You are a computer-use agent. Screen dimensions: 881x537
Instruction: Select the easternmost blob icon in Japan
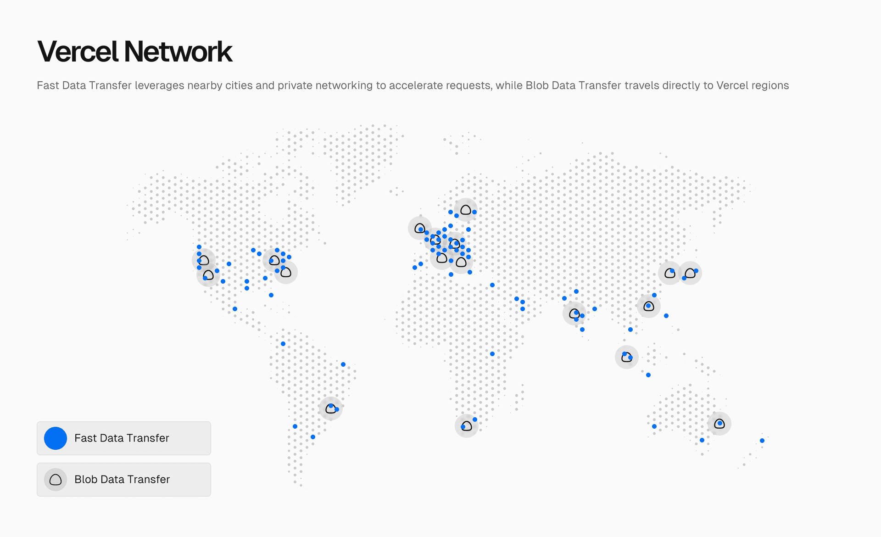(690, 274)
